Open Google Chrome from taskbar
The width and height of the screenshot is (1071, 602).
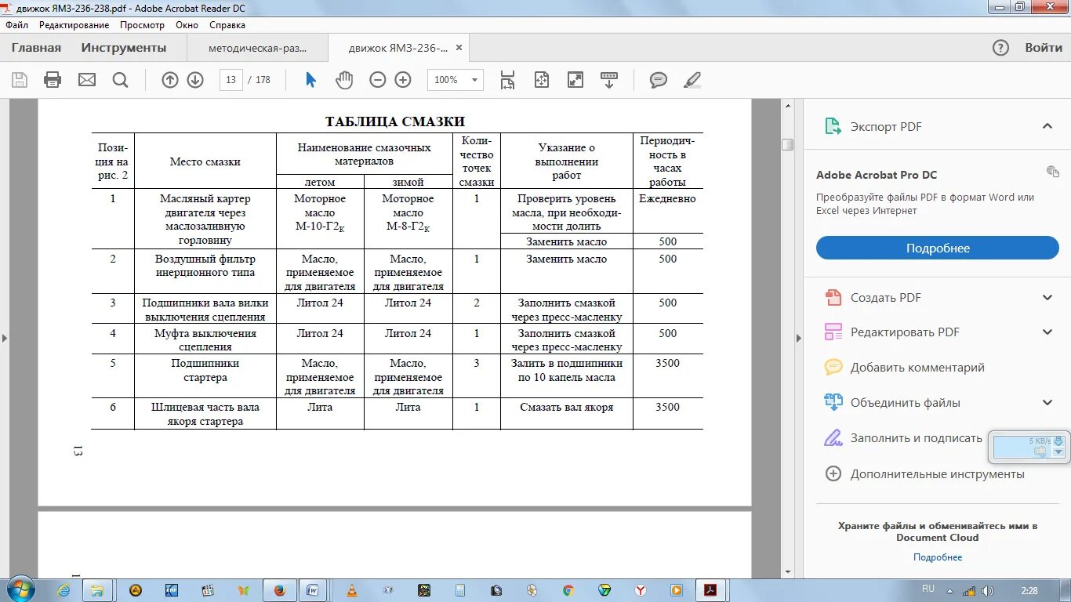click(x=568, y=590)
